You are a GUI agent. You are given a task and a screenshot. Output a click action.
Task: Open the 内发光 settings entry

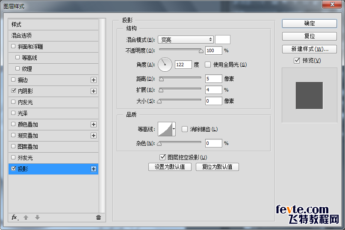tap(53, 102)
